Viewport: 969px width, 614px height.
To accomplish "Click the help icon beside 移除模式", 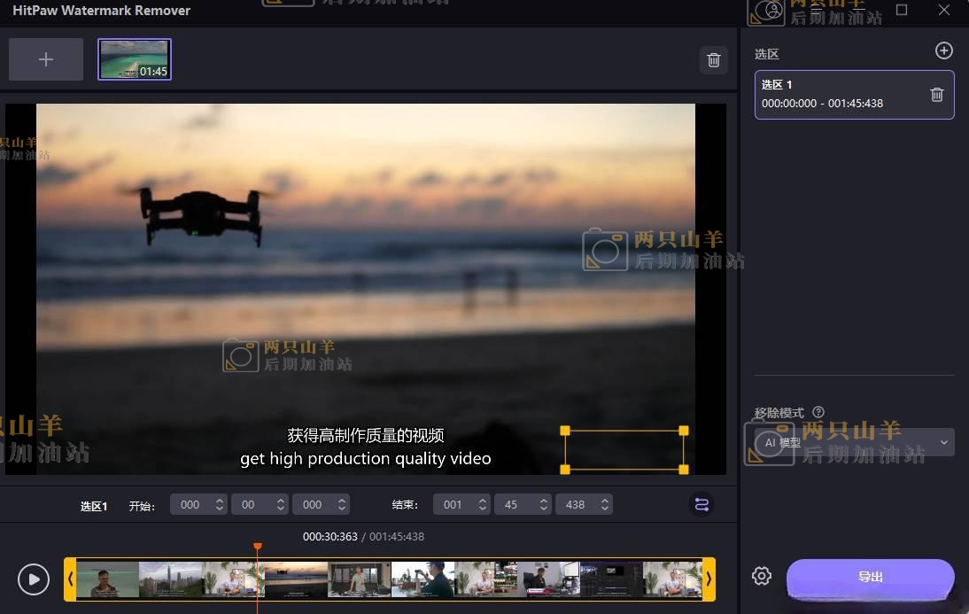I will pos(818,412).
